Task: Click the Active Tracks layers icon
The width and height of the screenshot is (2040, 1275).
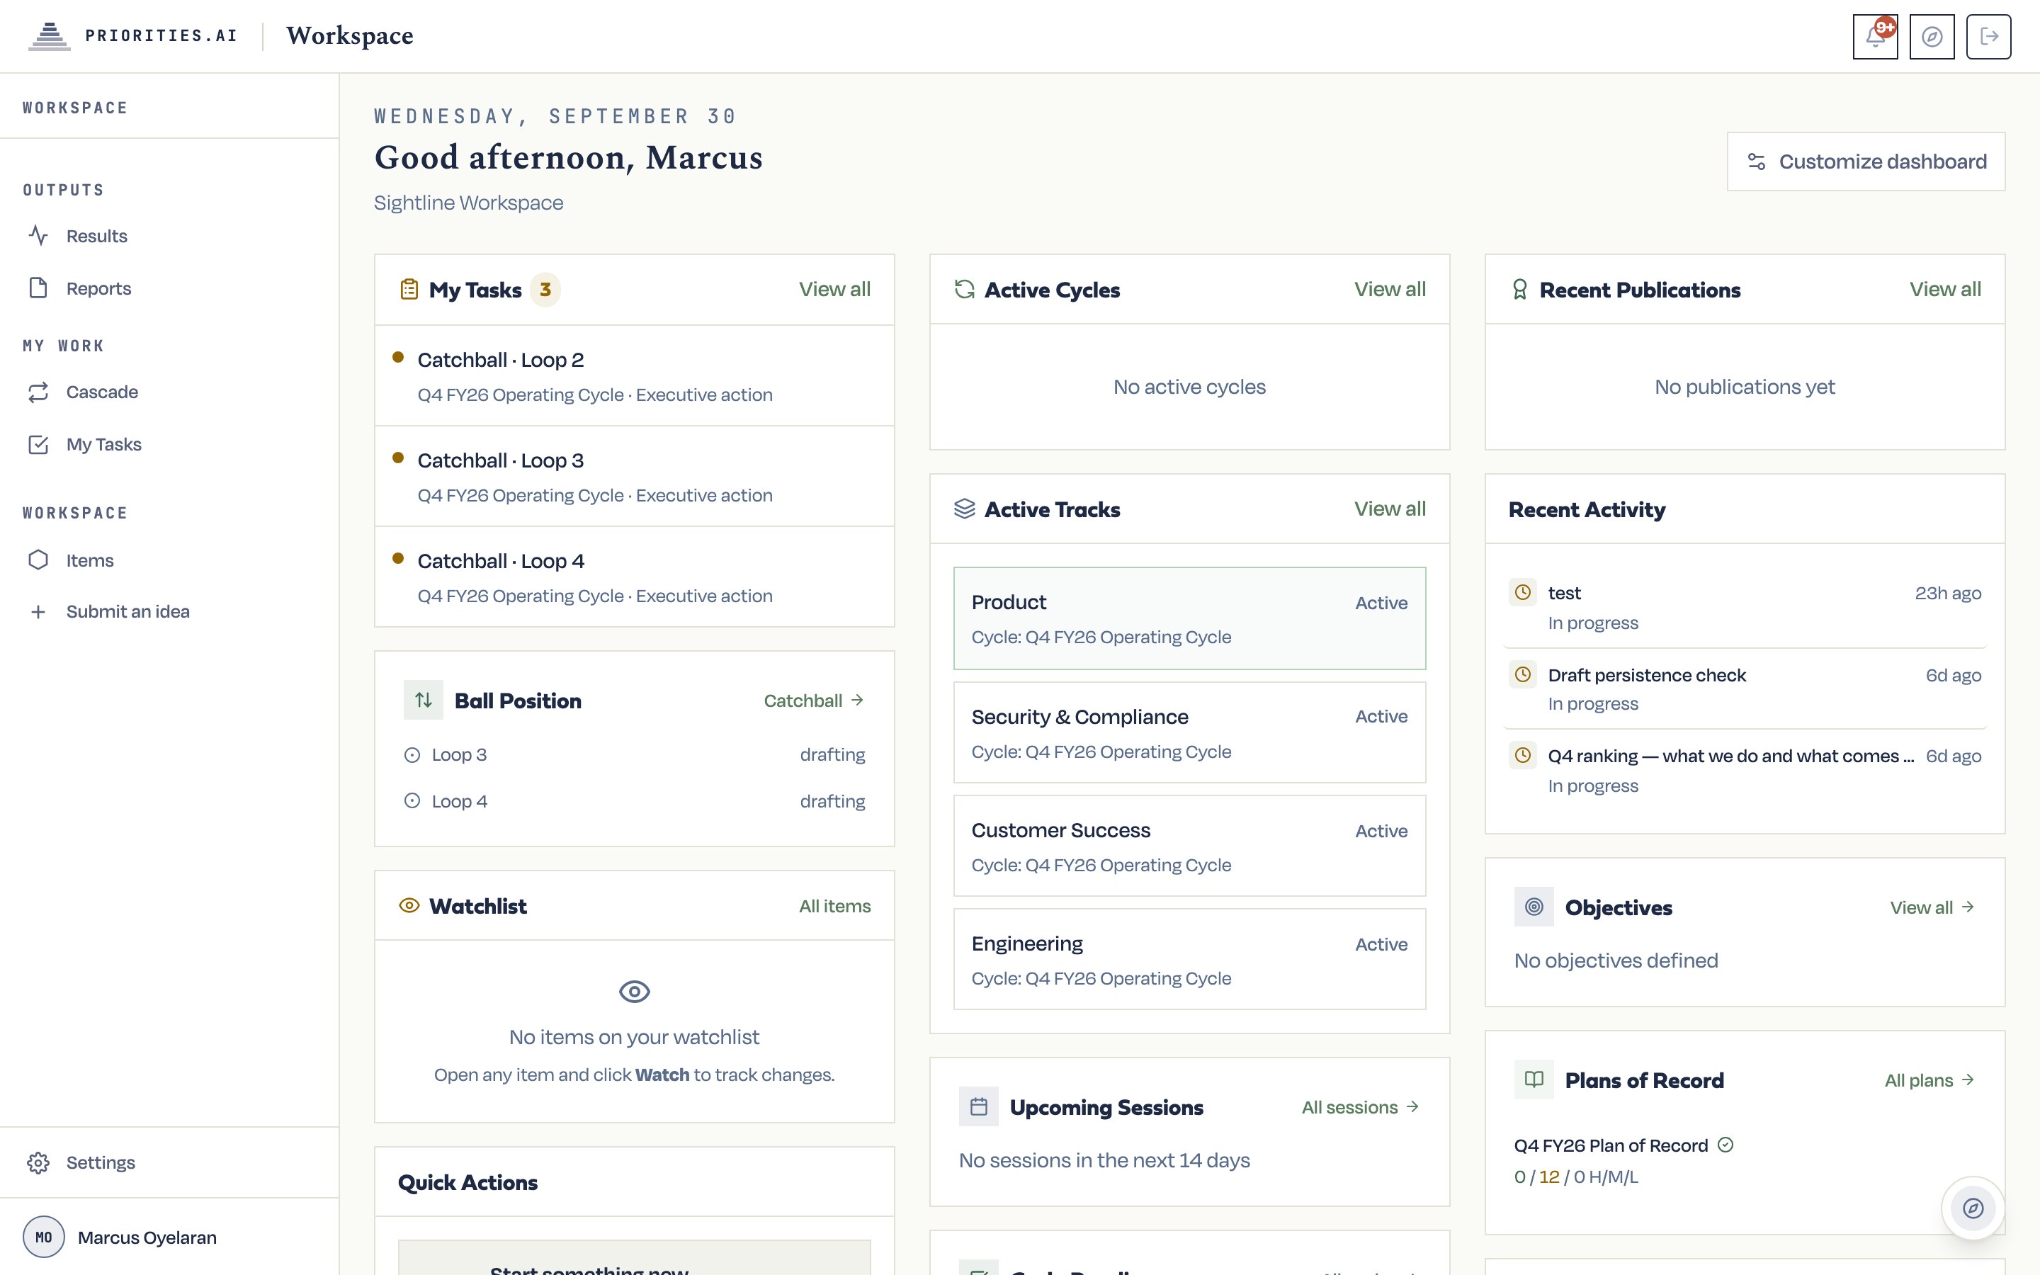Action: click(x=964, y=509)
